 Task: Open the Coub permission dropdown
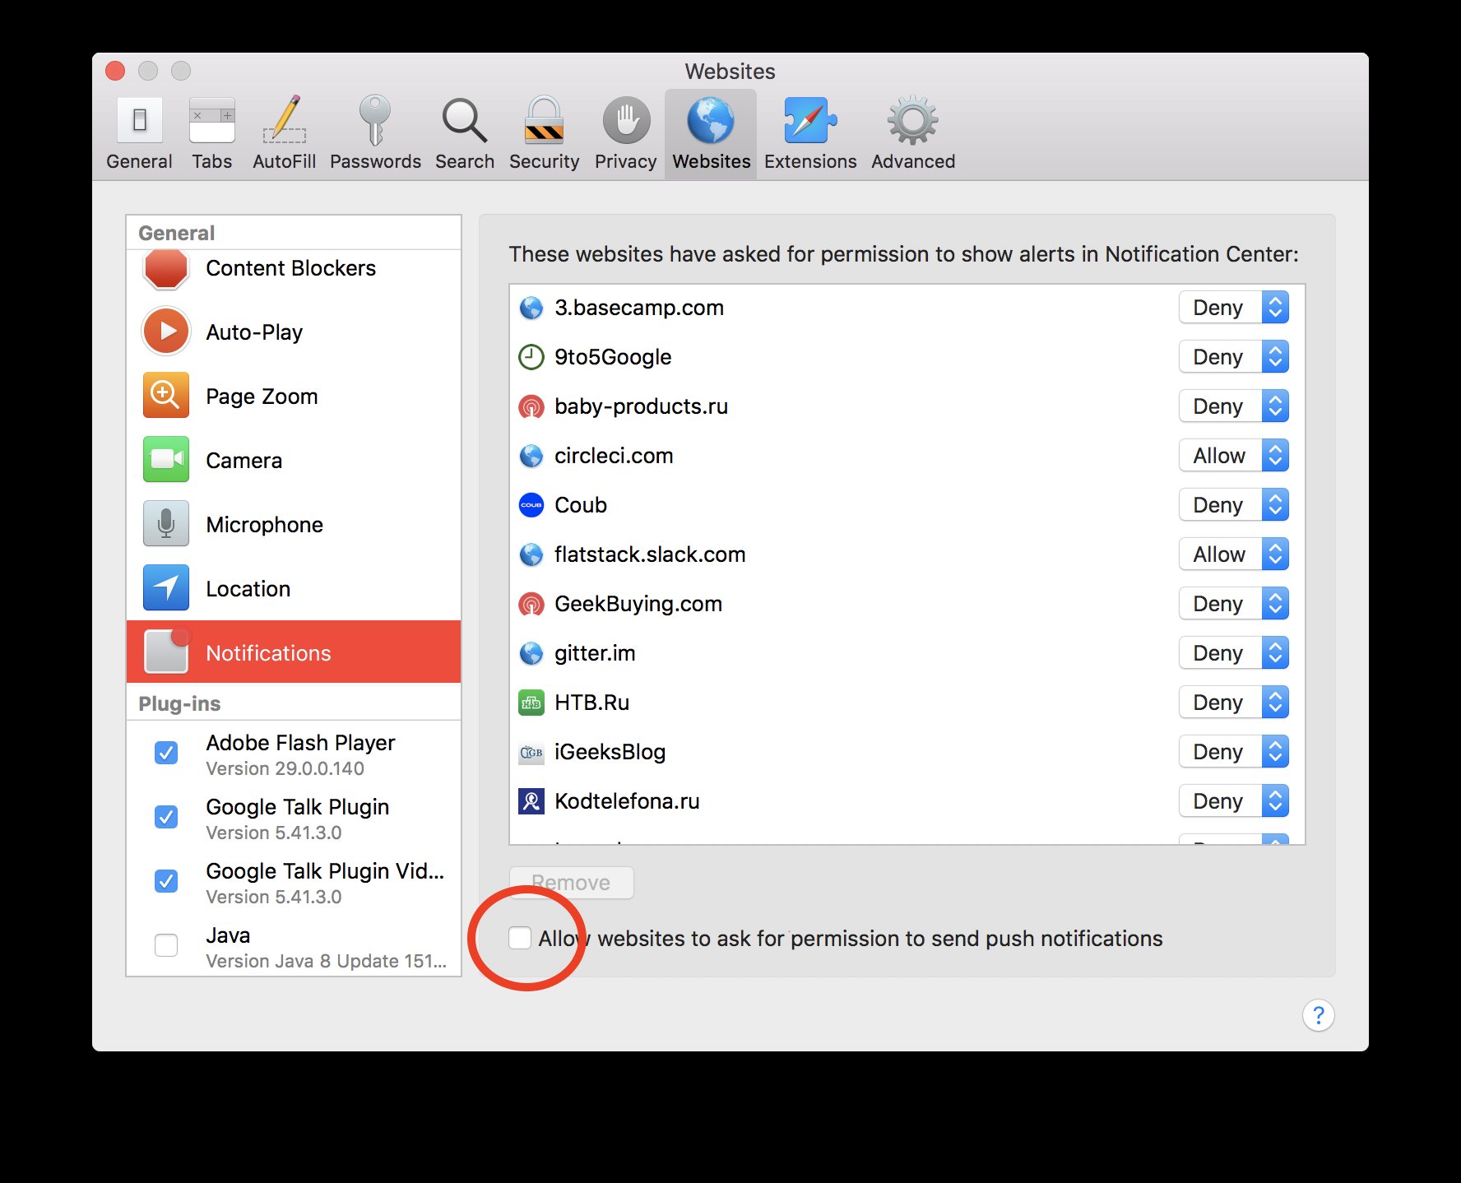pyautogui.click(x=1233, y=505)
